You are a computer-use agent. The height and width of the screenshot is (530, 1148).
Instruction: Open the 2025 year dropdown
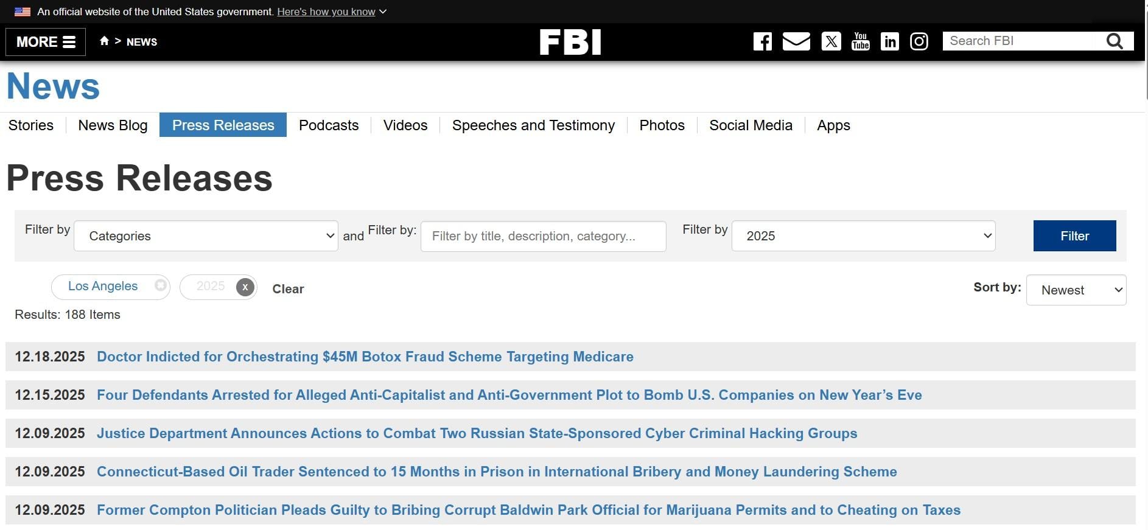863,236
